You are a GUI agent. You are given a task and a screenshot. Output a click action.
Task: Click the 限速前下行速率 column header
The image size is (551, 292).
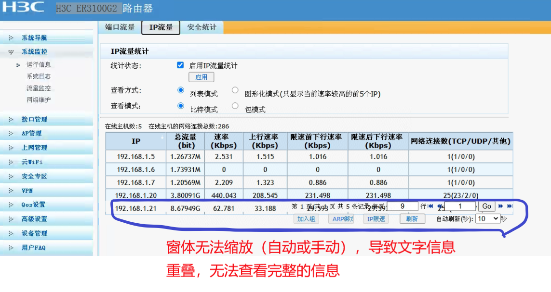point(318,141)
